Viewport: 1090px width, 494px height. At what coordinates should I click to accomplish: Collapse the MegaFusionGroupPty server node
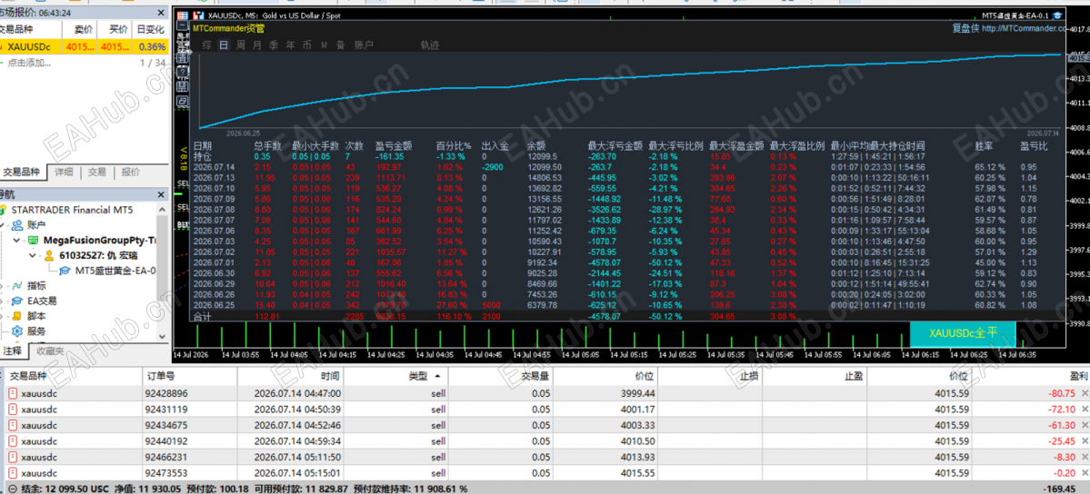coord(17,240)
